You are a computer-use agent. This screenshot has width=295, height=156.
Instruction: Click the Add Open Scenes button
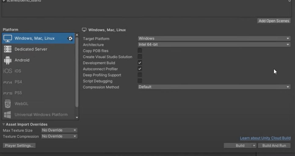coord(274,21)
